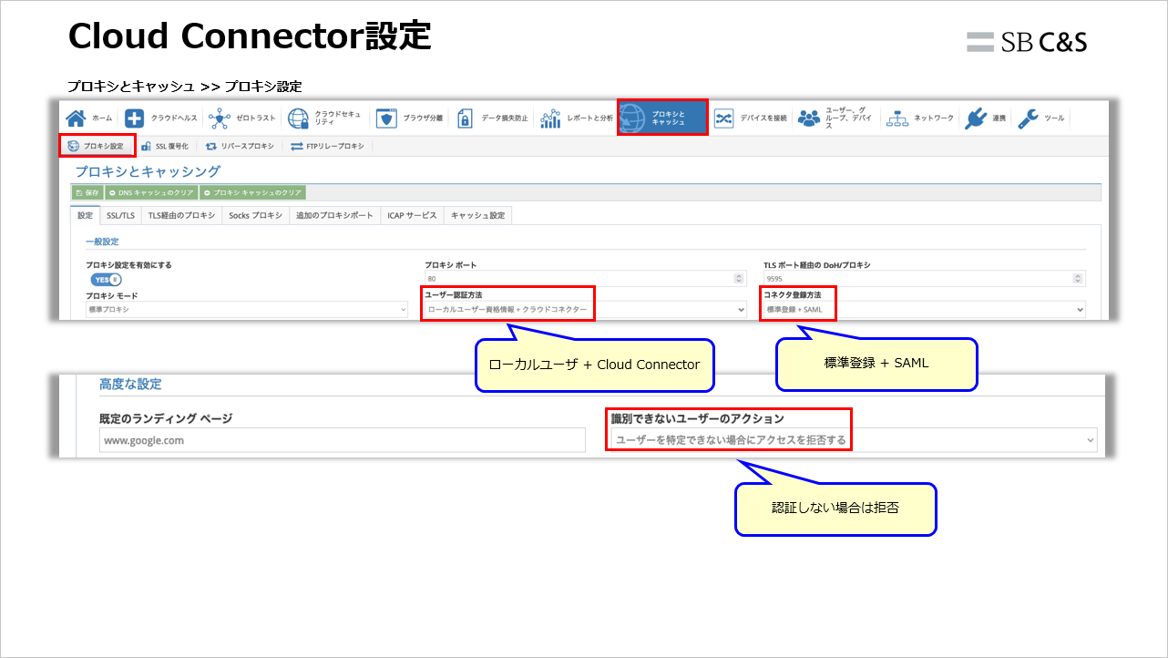Open the ブラウザ分離 shield icon
This screenshot has height=658, width=1168.
pos(387,118)
